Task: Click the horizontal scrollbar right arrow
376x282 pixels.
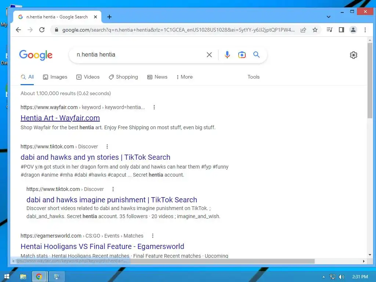Action: click(x=364, y=261)
